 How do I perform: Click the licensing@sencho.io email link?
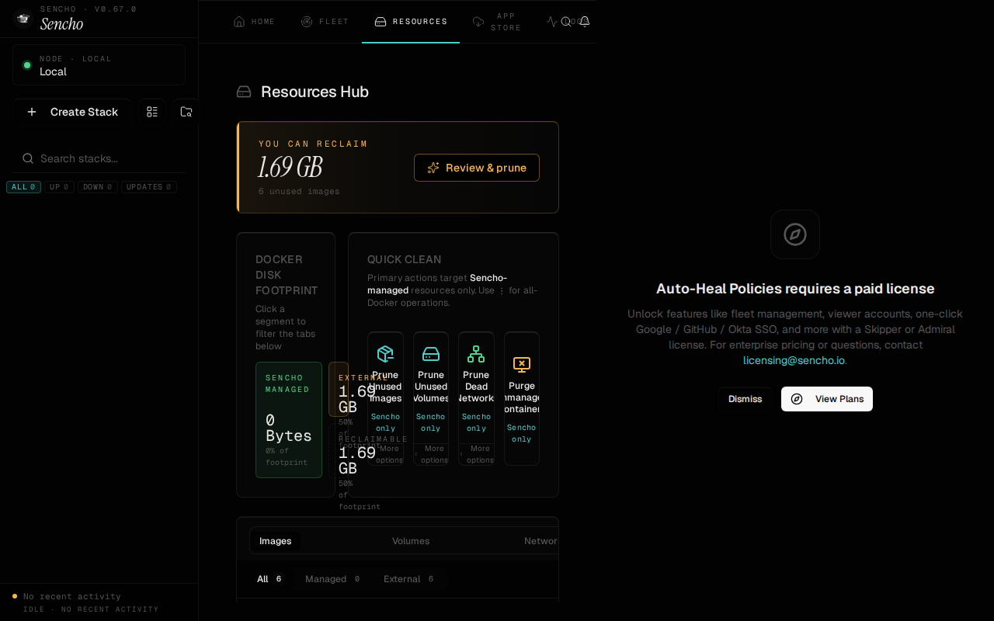[x=794, y=360]
